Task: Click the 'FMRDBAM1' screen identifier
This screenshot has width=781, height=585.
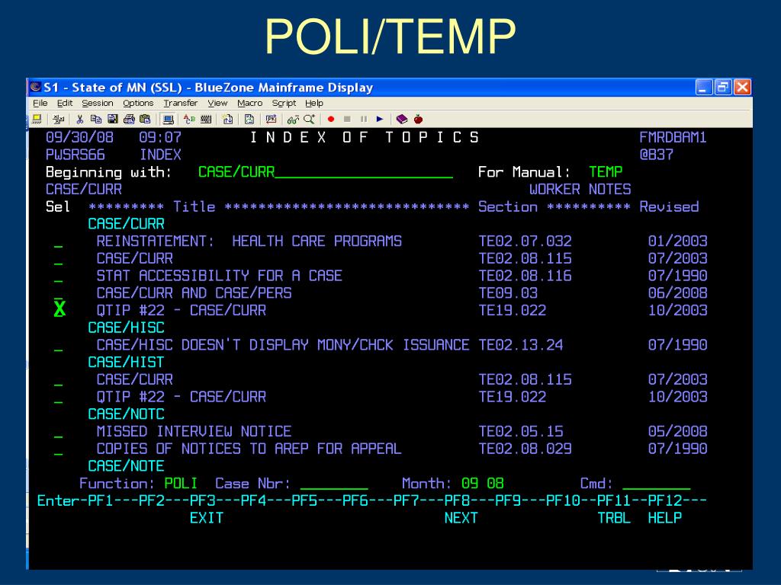Action: (x=673, y=137)
